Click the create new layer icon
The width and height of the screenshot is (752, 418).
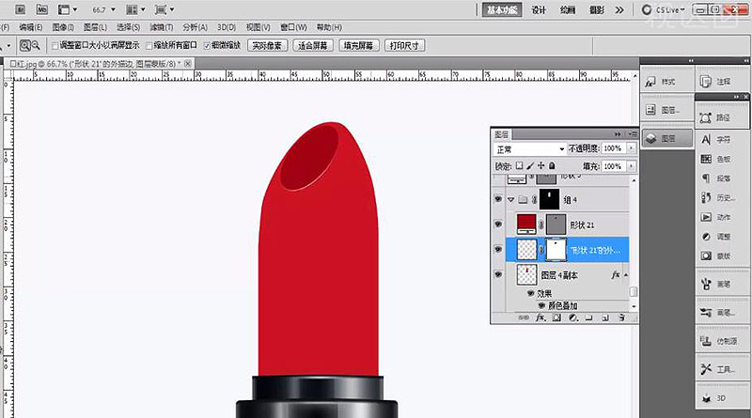pyautogui.click(x=605, y=317)
